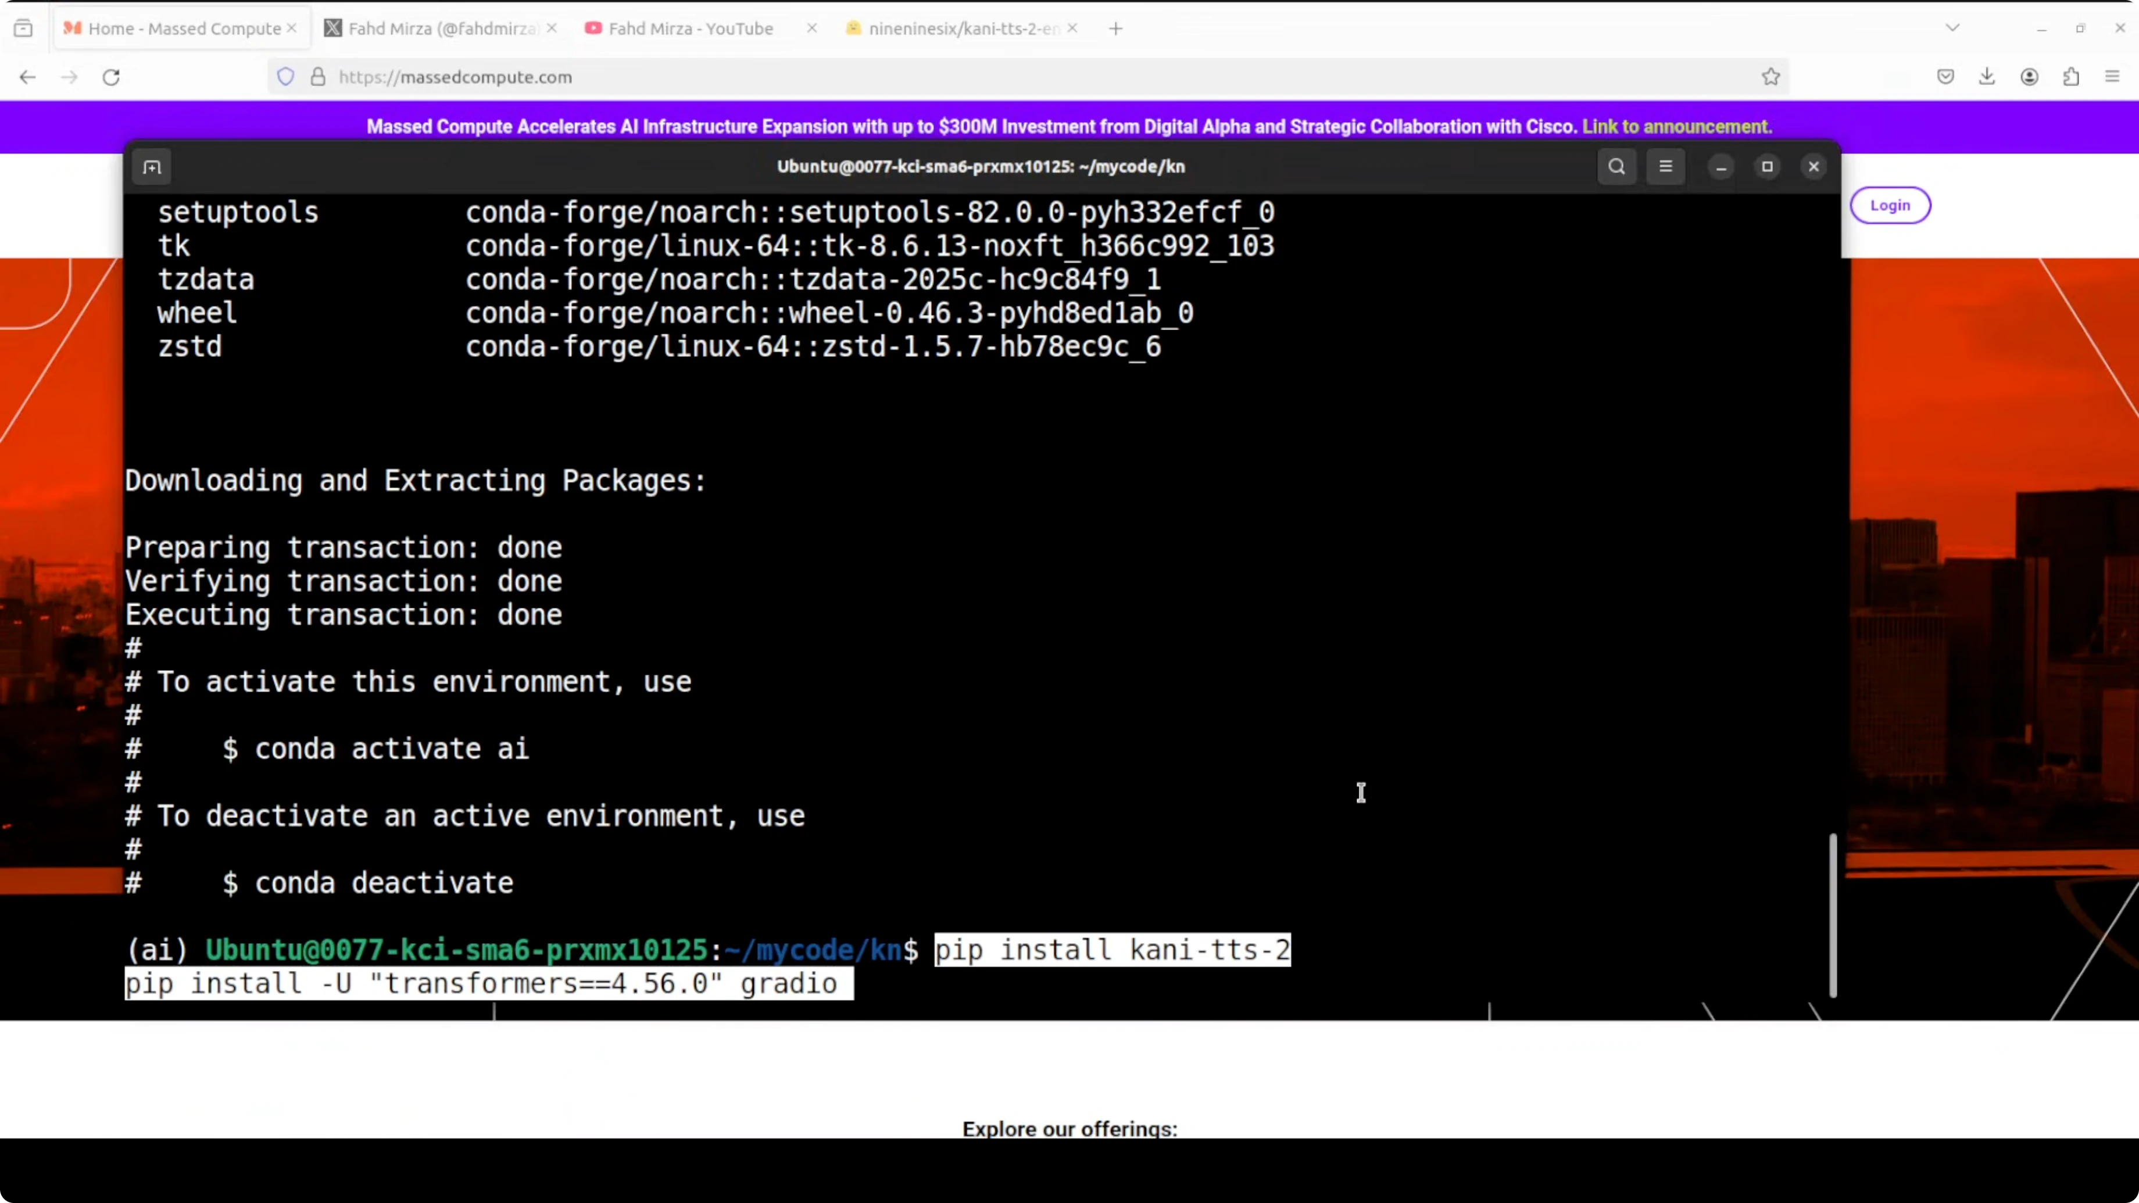Open the Firefox application menu
2139x1203 pixels.
[2112, 76]
